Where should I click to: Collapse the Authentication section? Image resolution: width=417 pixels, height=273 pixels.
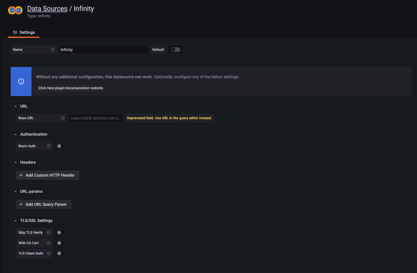pyautogui.click(x=15, y=134)
